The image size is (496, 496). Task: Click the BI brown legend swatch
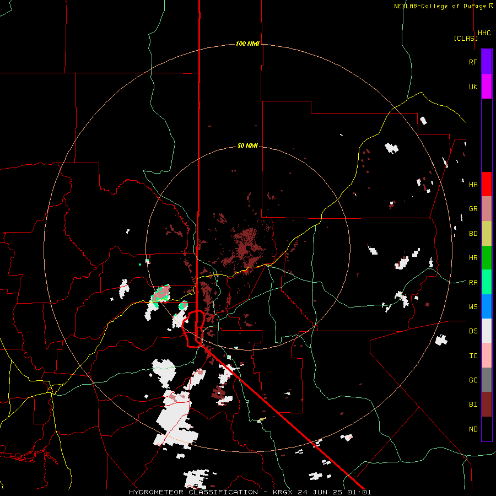[487, 405]
